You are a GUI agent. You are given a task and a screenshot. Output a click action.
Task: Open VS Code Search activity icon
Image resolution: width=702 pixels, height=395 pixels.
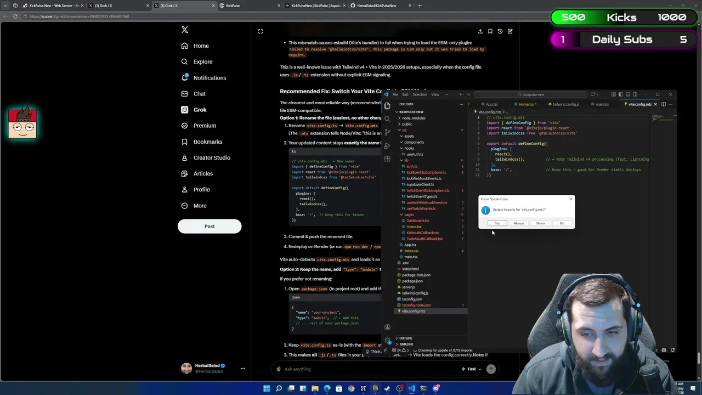387,119
